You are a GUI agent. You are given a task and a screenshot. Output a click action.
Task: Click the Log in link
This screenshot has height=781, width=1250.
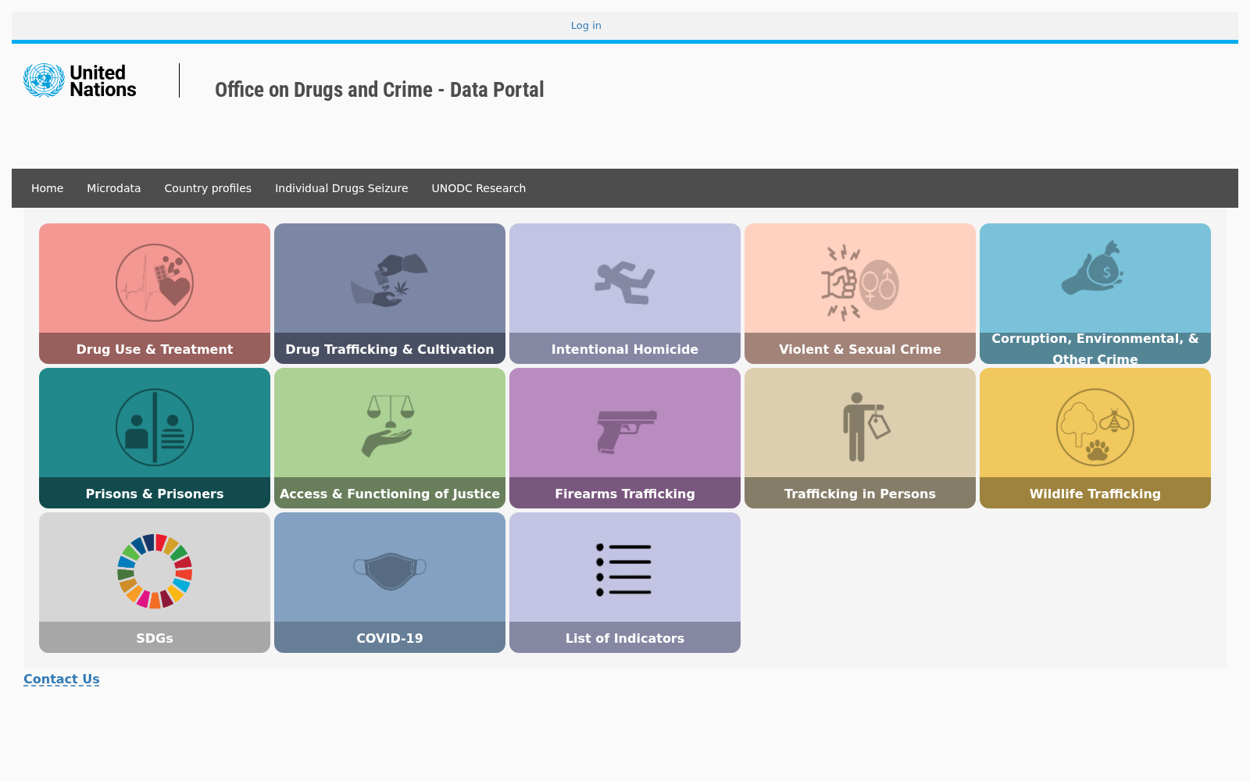[x=586, y=26]
